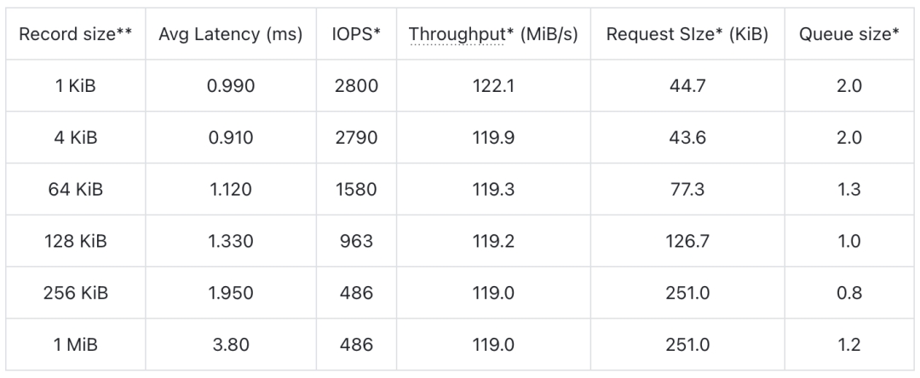Screen dimensions: 920x378
Task: Click the 77.3 request size cell
Action: [x=687, y=189]
